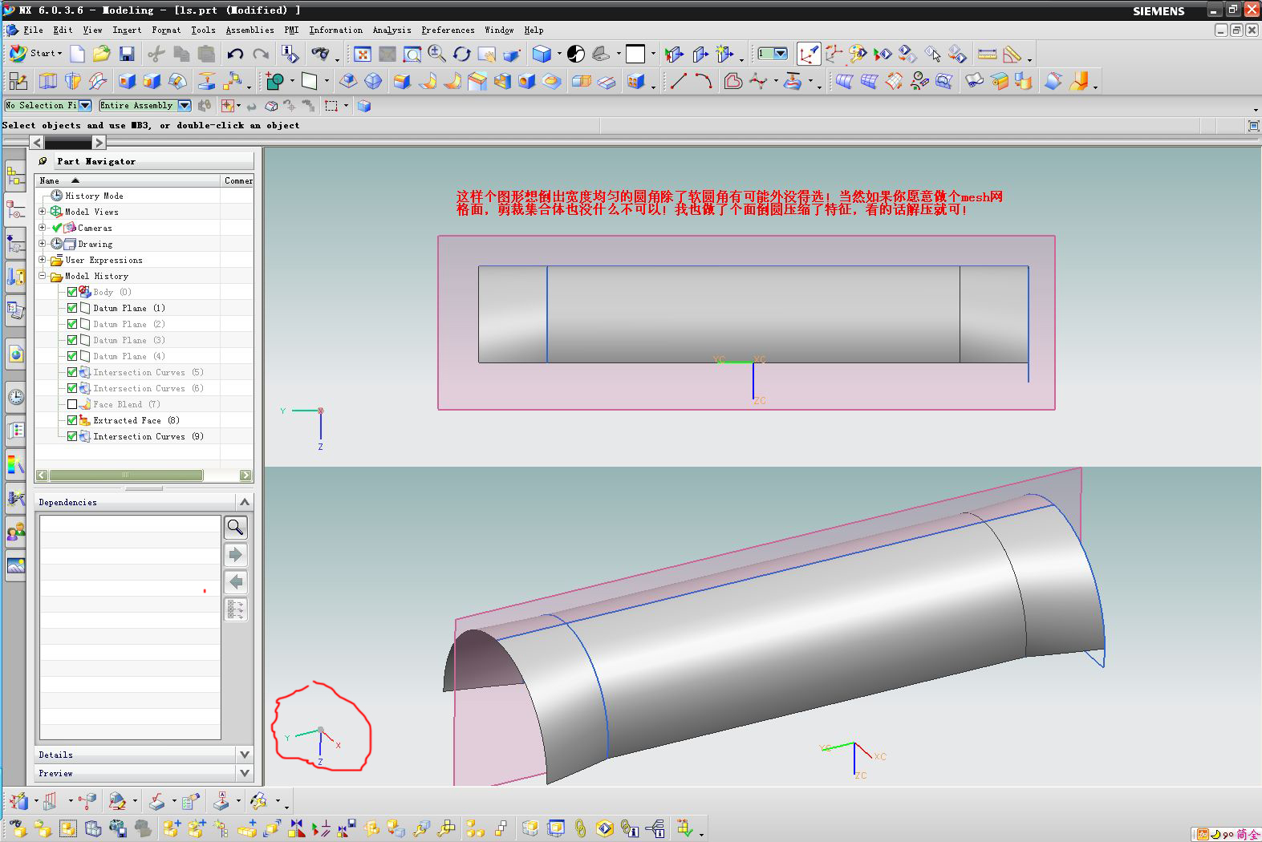Click the Fit view icon
Image resolution: width=1262 pixels, height=842 pixels.
363,54
